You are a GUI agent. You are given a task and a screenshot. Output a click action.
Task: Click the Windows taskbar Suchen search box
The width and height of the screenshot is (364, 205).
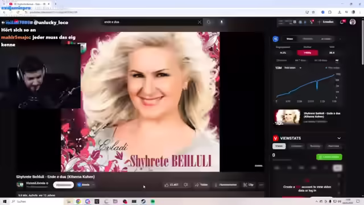click(37, 201)
